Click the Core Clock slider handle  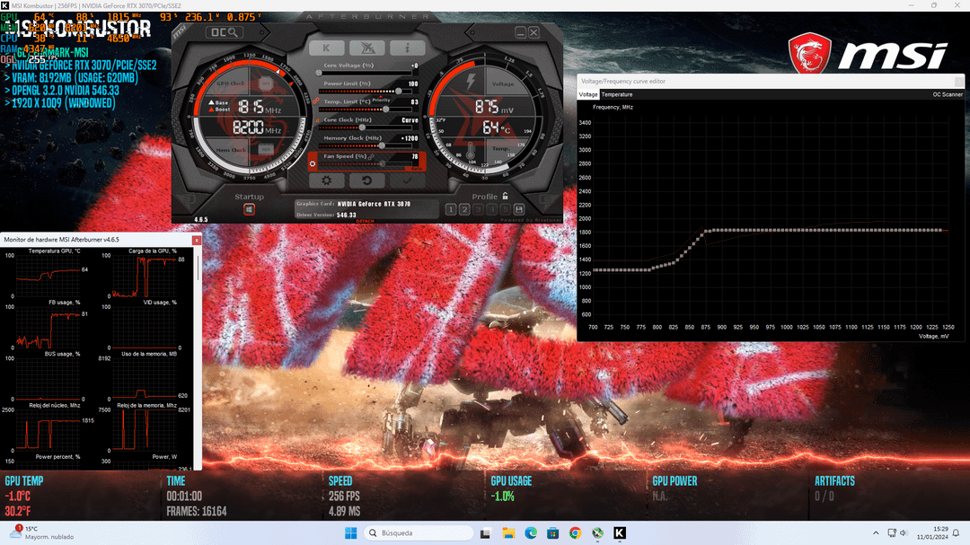click(362, 127)
